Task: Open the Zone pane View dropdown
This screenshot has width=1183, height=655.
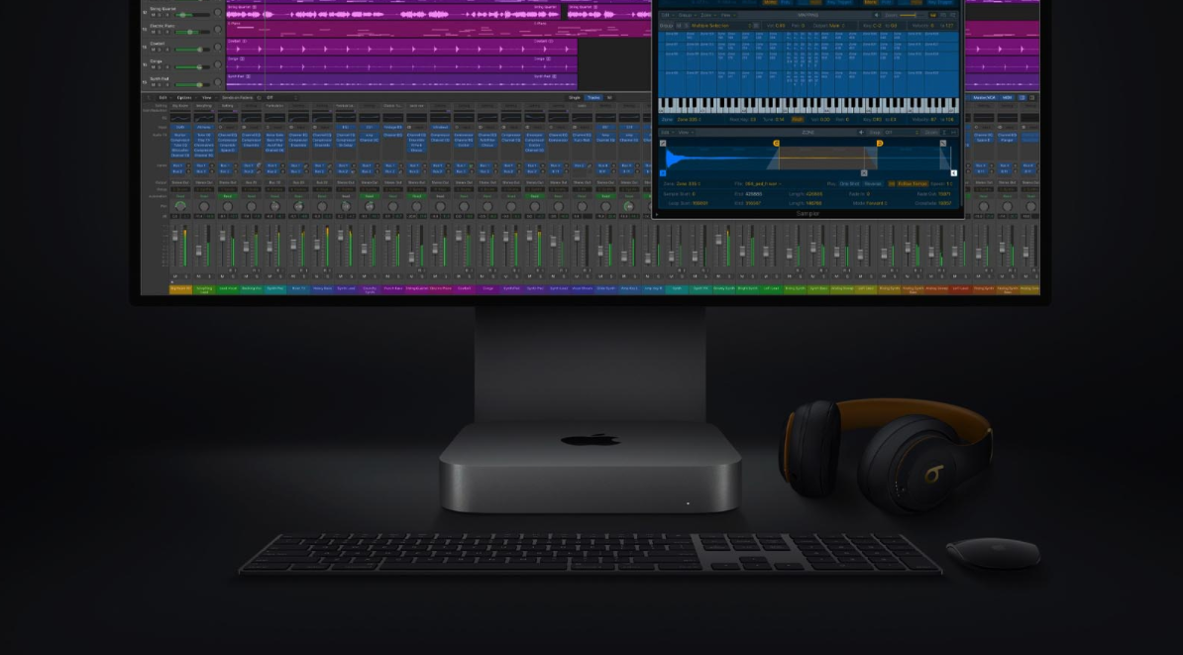Action: click(686, 132)
